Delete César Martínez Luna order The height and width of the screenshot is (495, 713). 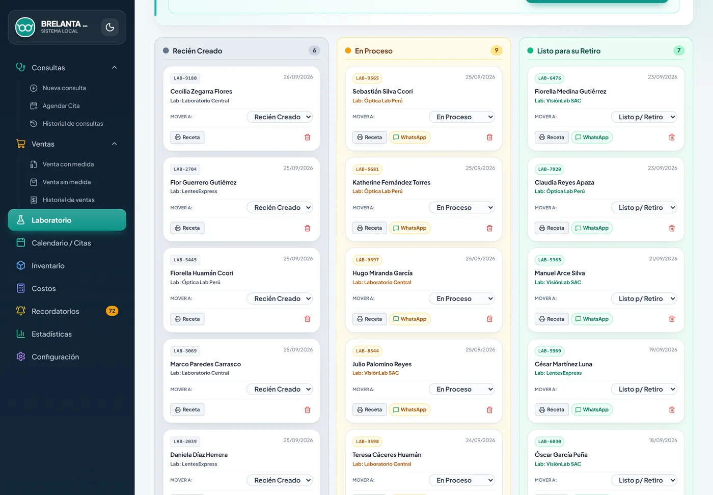coord(672,410)
